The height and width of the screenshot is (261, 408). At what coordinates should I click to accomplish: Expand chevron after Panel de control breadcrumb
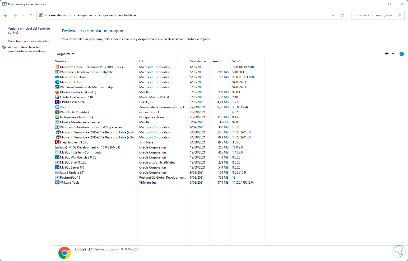click(74, 16)
